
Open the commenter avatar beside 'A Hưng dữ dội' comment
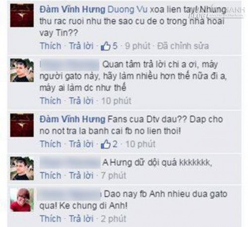tap(22, 169)
